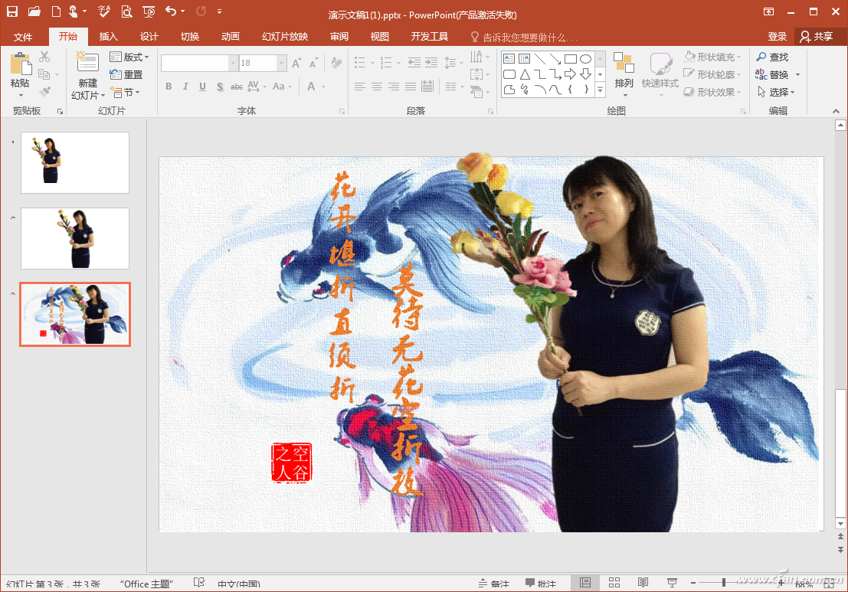Align text left in the paragraph group
Viewport: 848px width, 592px height.
click(359, 87)
